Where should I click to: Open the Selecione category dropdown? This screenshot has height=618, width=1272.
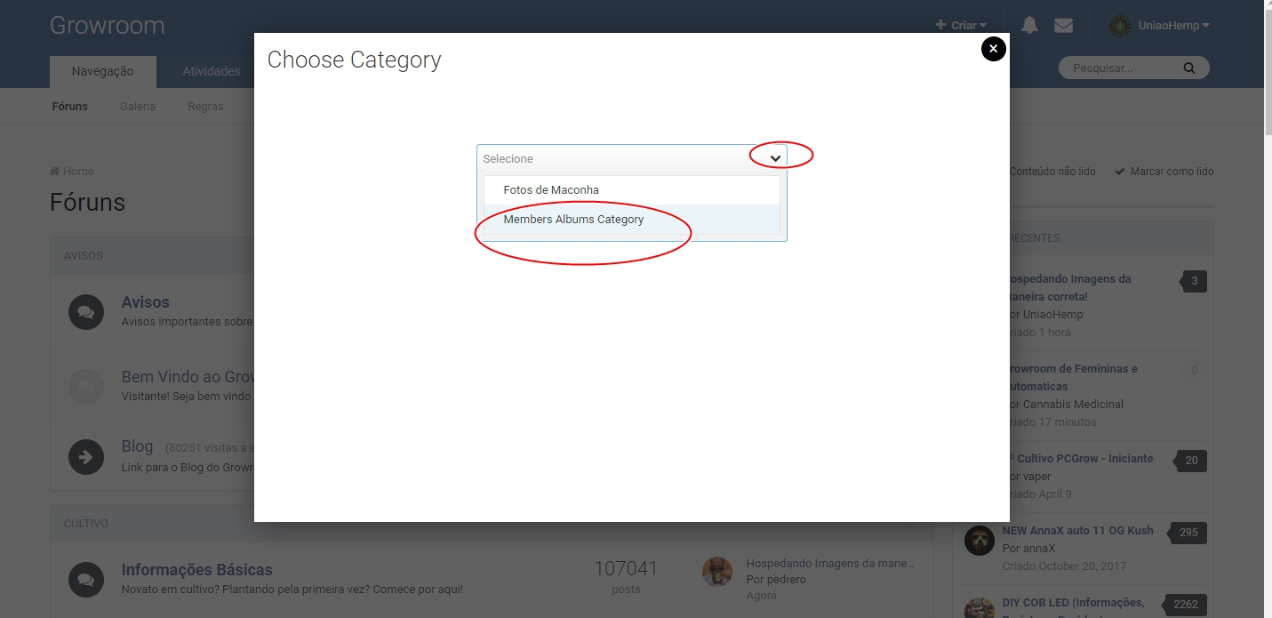631,159
